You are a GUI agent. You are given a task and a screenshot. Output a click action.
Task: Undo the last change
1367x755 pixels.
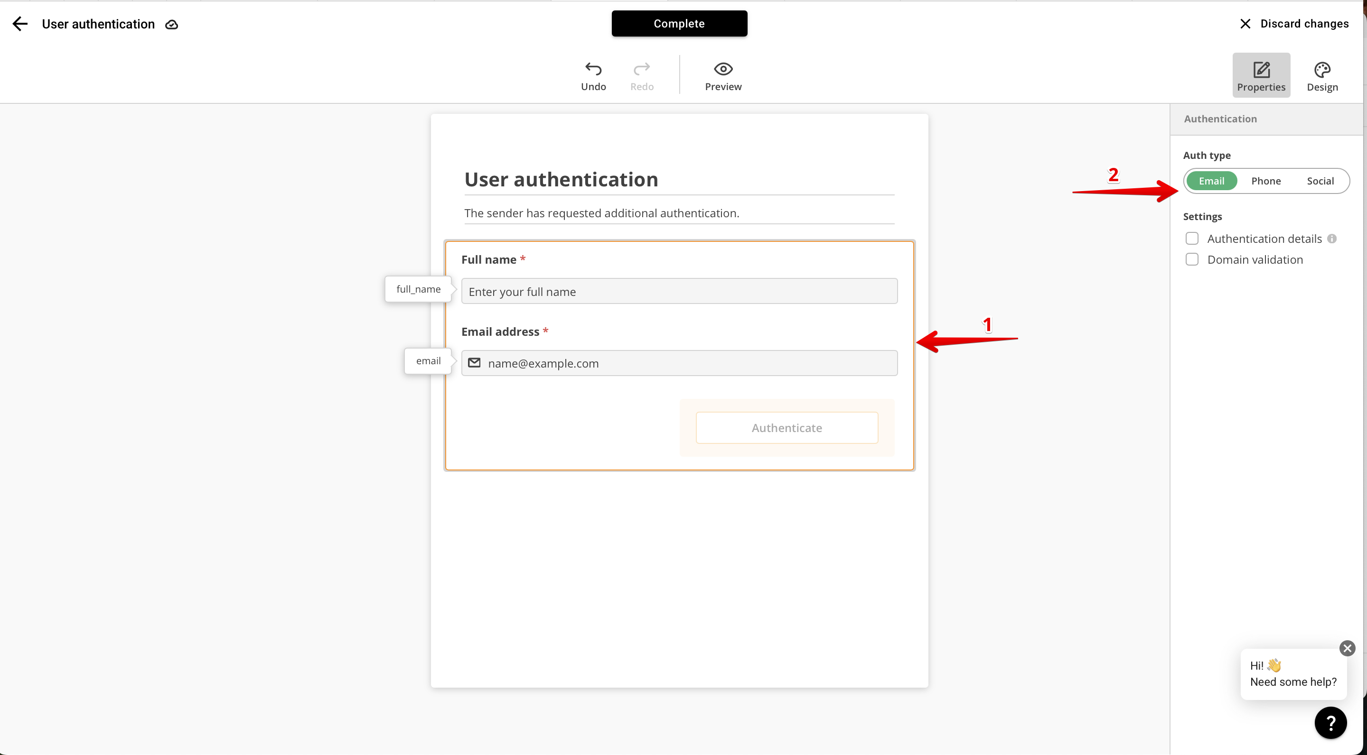pos(593,76)
